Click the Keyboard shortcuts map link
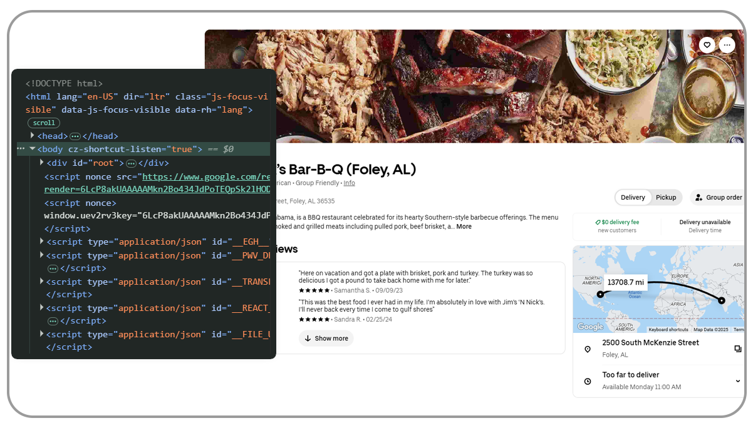The width and height of the screenshot is (753, 428). click(668, 330)
